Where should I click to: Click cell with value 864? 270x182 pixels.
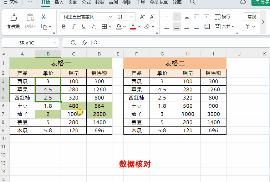tap(100, 106)
